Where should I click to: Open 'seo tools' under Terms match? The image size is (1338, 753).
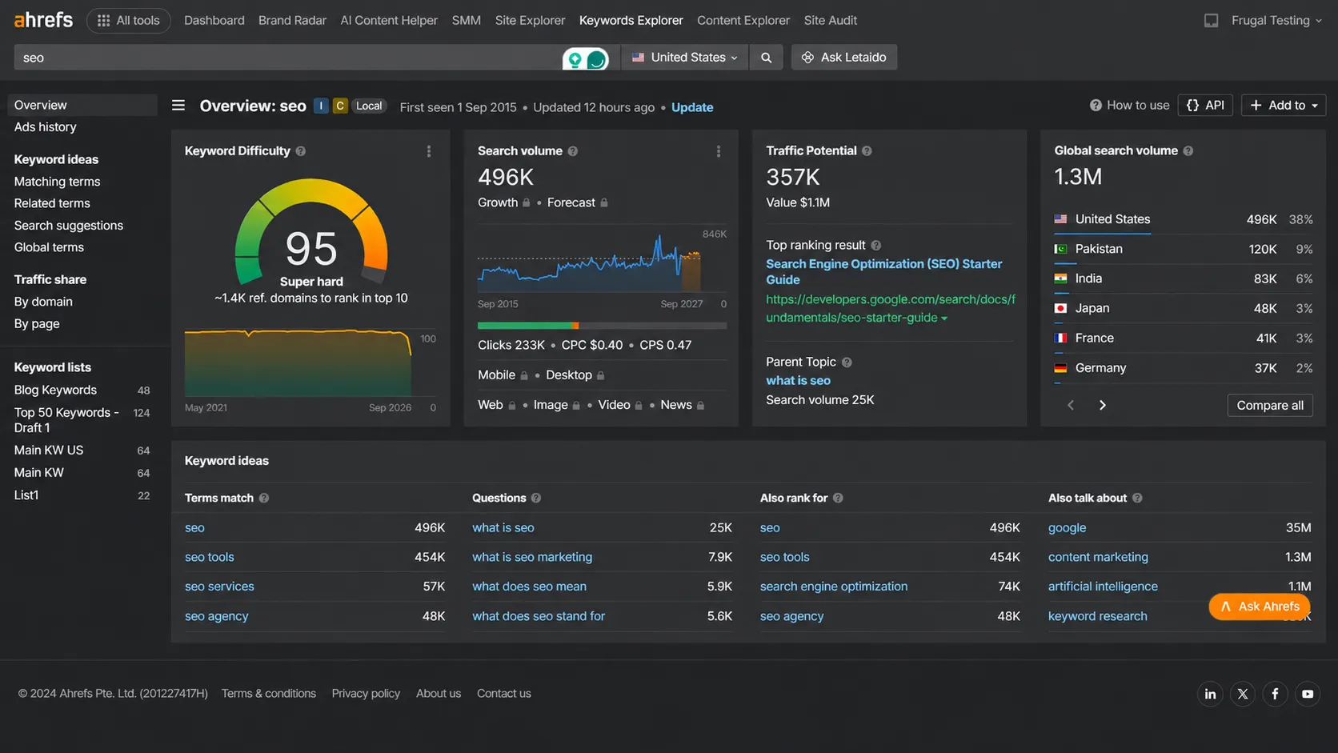pos(210,558)
